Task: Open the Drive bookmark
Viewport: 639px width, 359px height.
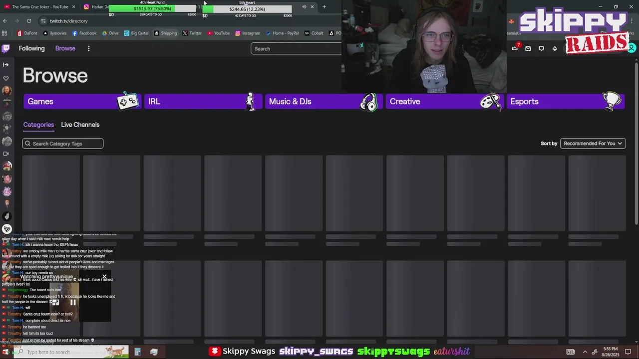Action: [x=110, y=33]
